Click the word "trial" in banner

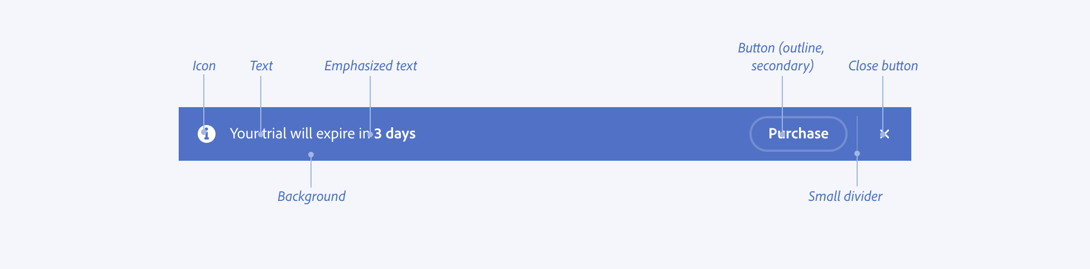(x=275, y=134)
